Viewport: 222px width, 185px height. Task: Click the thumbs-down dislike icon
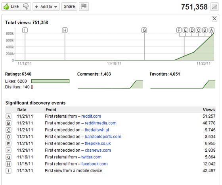(x=26, y=6)
